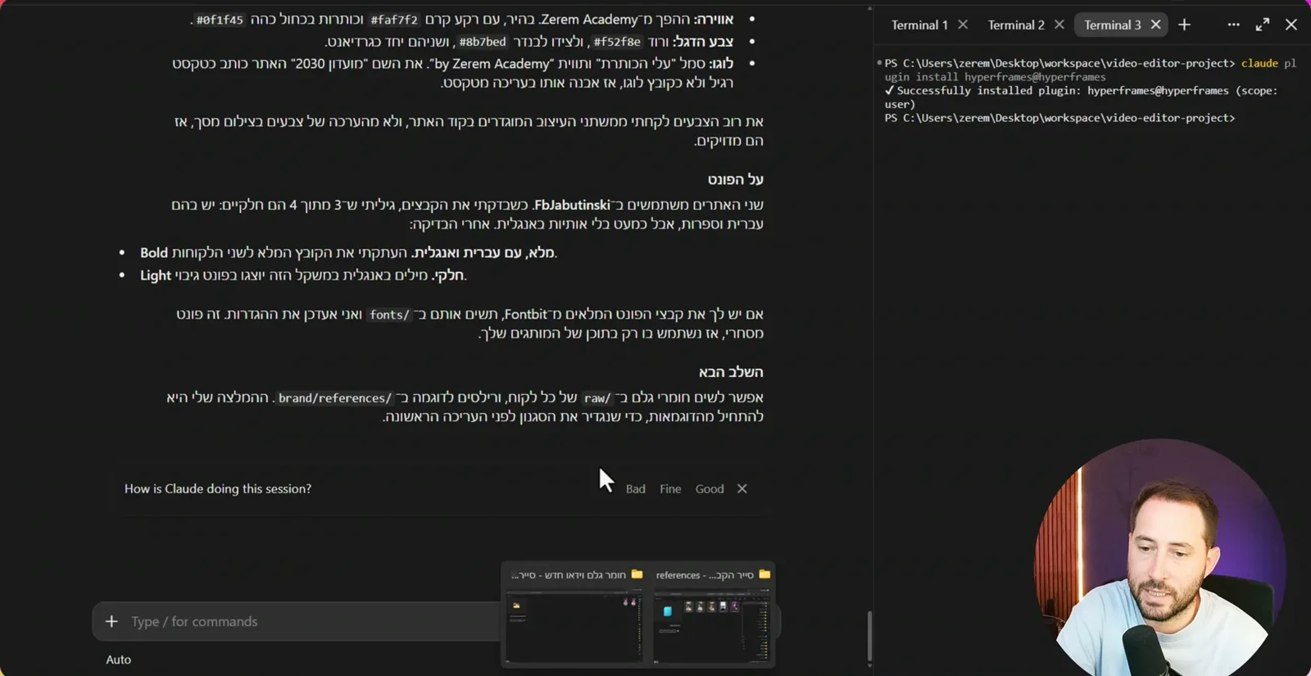Switch to the Terminal 1 tab
1311x676 pixels.
pos(919,25)
